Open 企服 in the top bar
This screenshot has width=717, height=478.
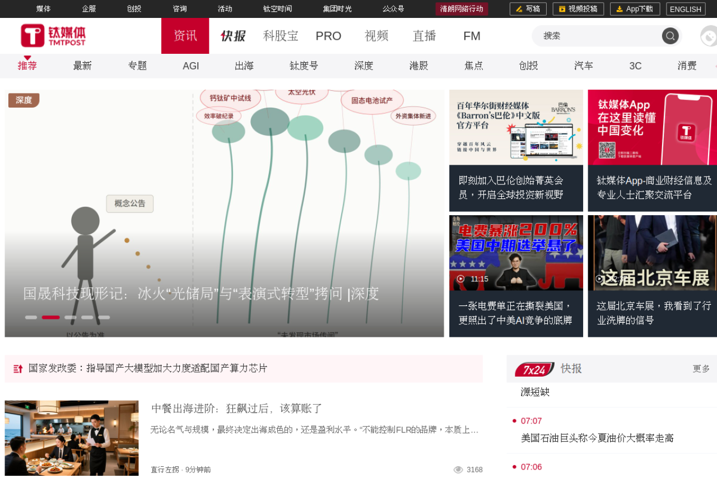pos(89,9)
